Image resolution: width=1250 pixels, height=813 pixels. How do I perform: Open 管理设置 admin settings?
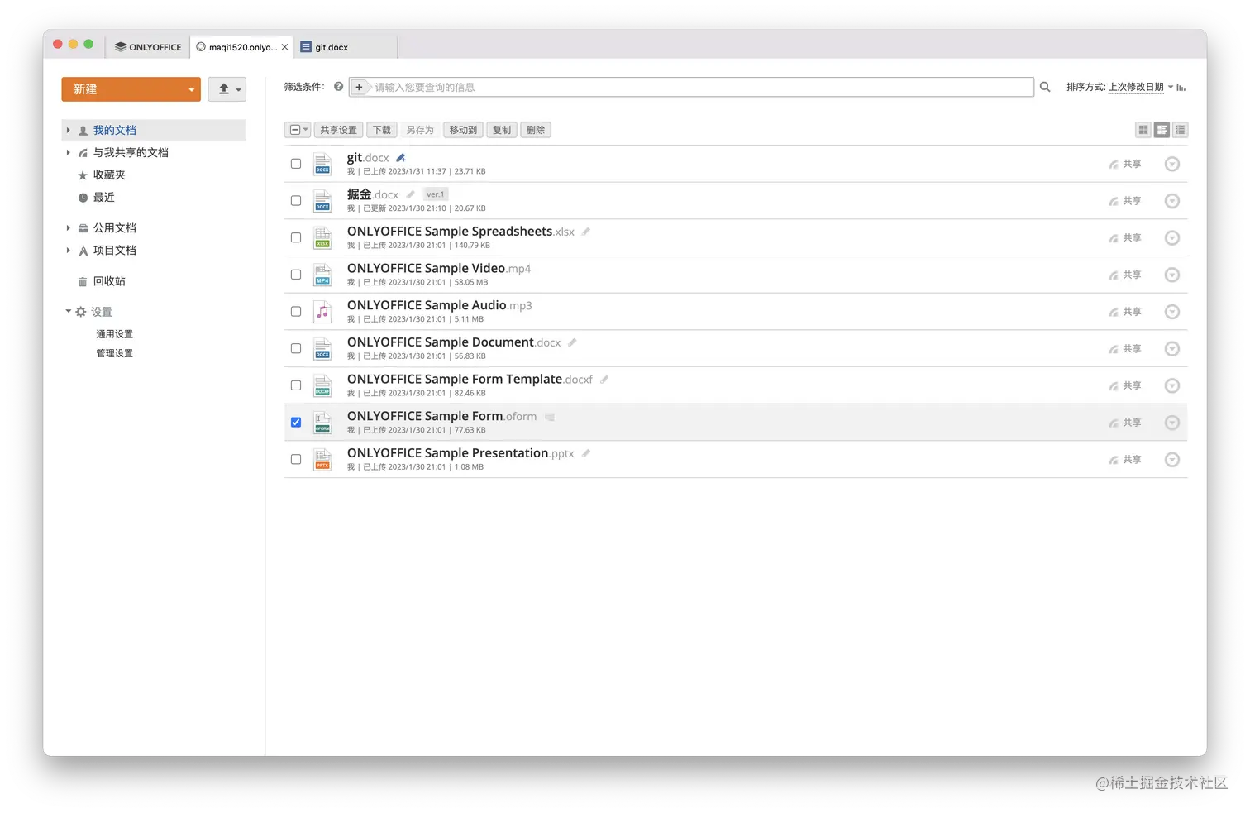pyautogui.click(x=115, y=353)
